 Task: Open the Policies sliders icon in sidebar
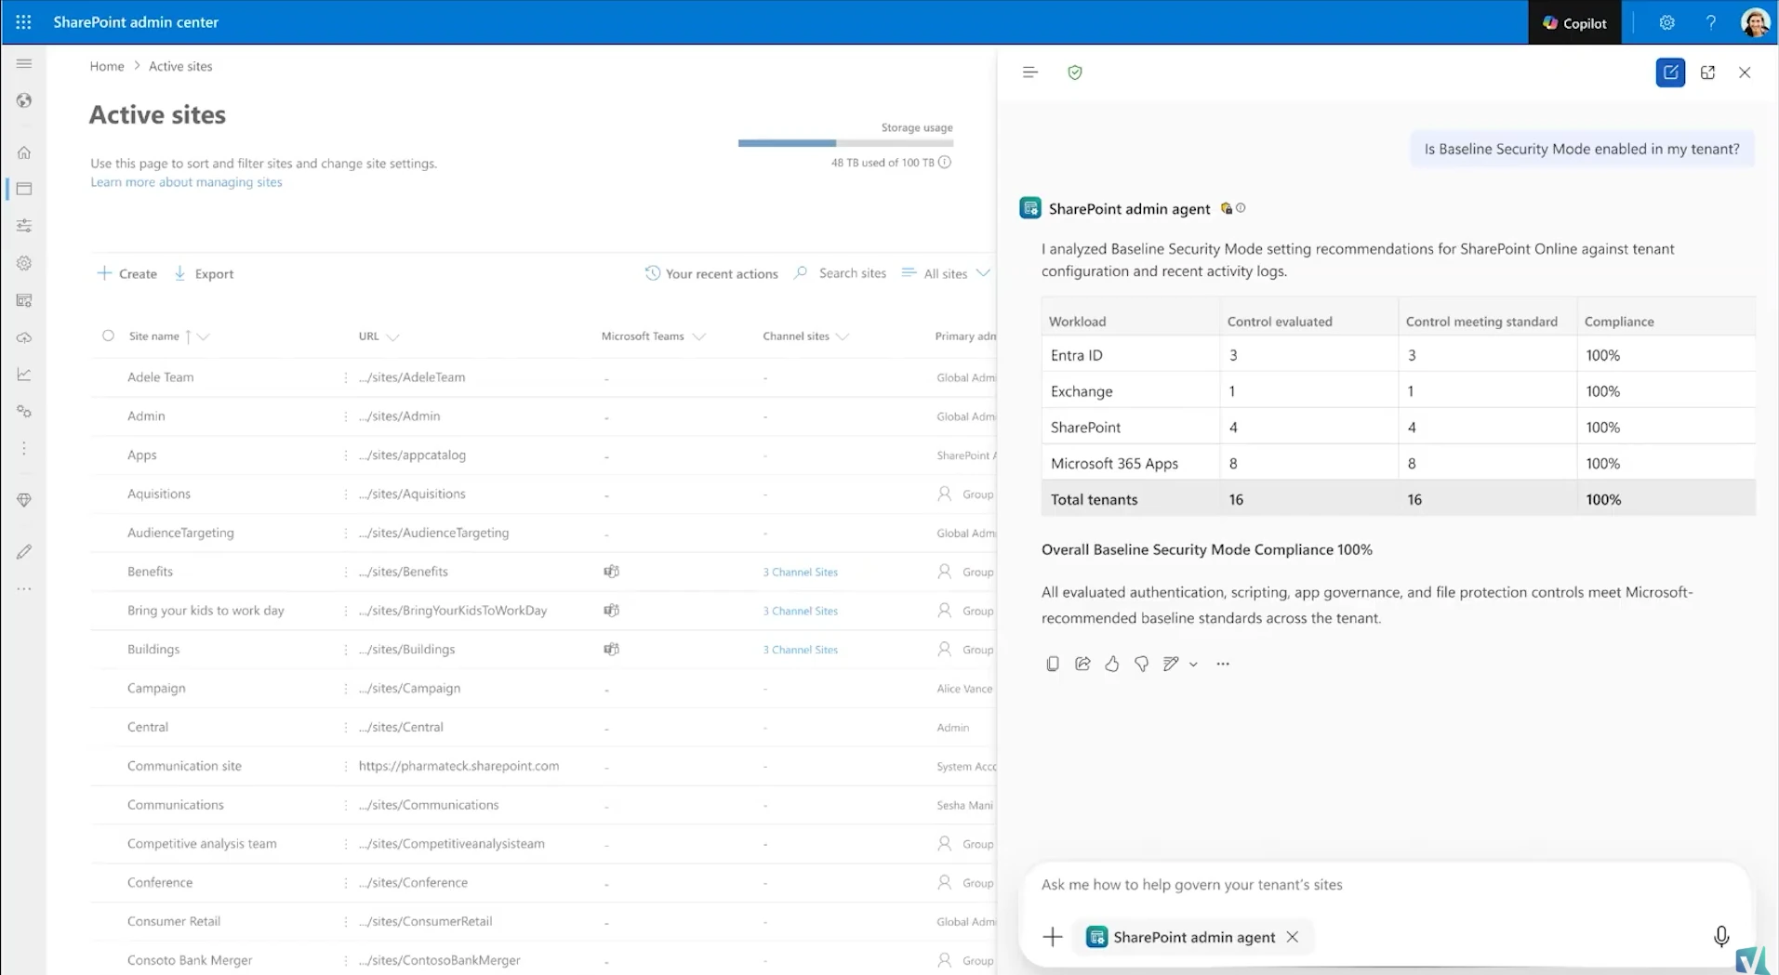coord(24,226)
